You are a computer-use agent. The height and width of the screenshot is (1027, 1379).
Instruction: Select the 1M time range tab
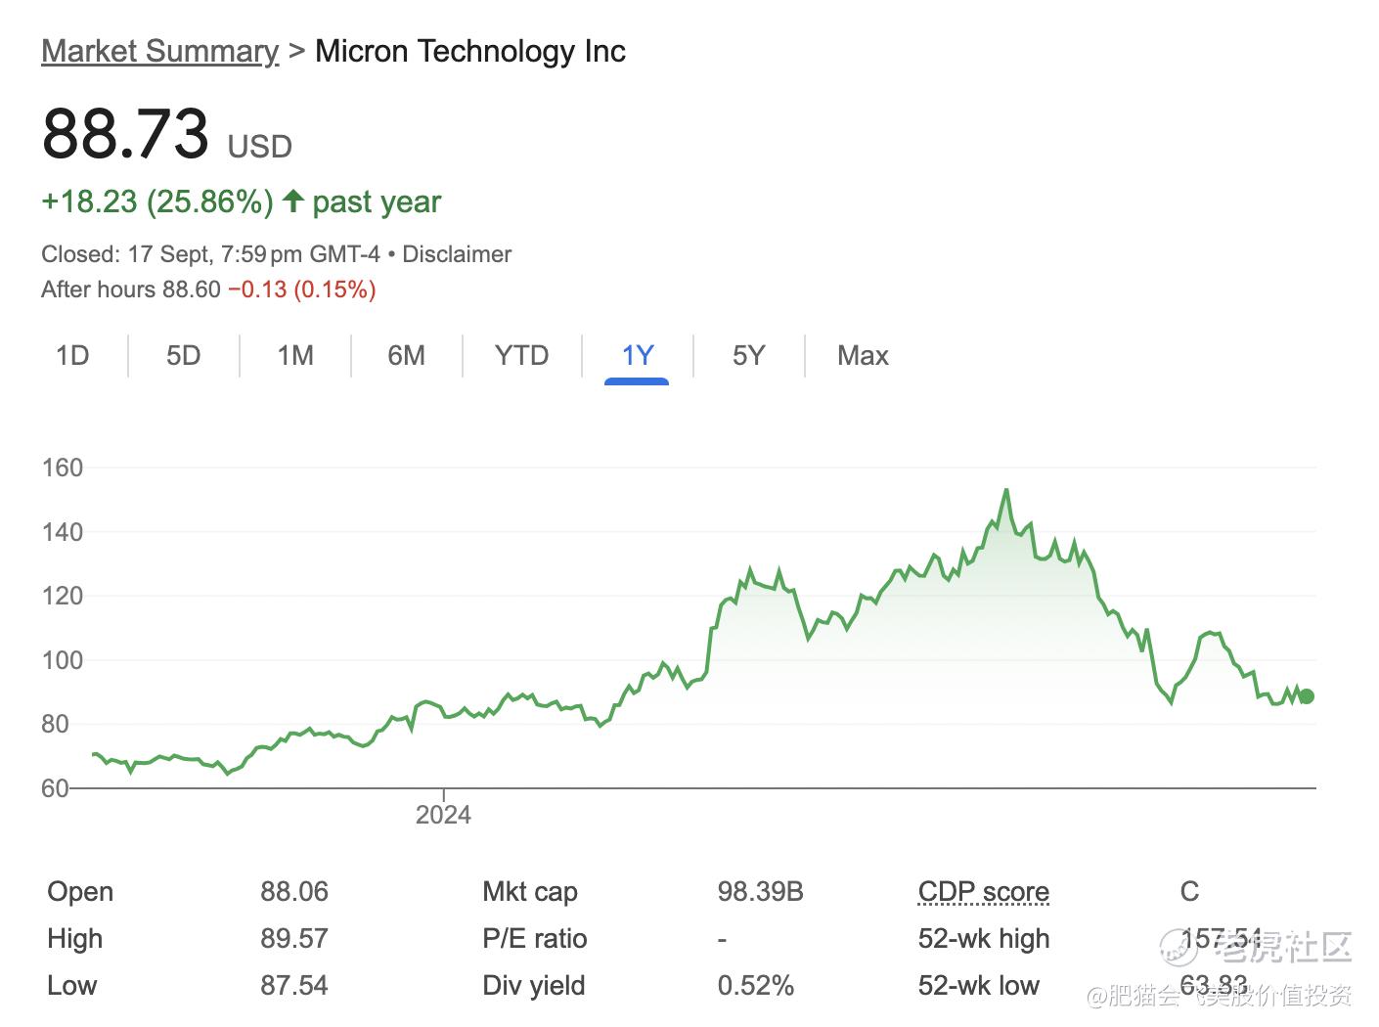pyautogui.click(x=295, y=355)
